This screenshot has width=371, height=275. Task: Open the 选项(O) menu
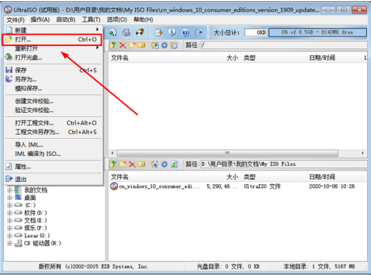(x=117, y=20)
